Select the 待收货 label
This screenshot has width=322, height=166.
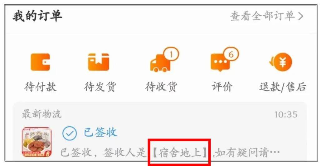point(161,87)
